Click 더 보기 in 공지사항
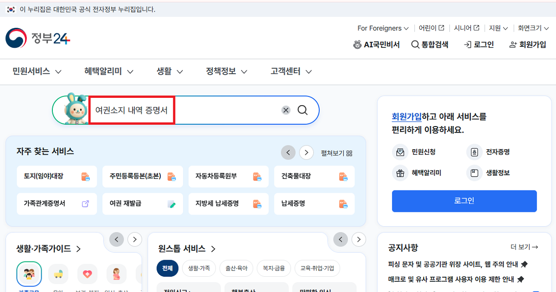 pyautogui.click(x=524, y=248)
